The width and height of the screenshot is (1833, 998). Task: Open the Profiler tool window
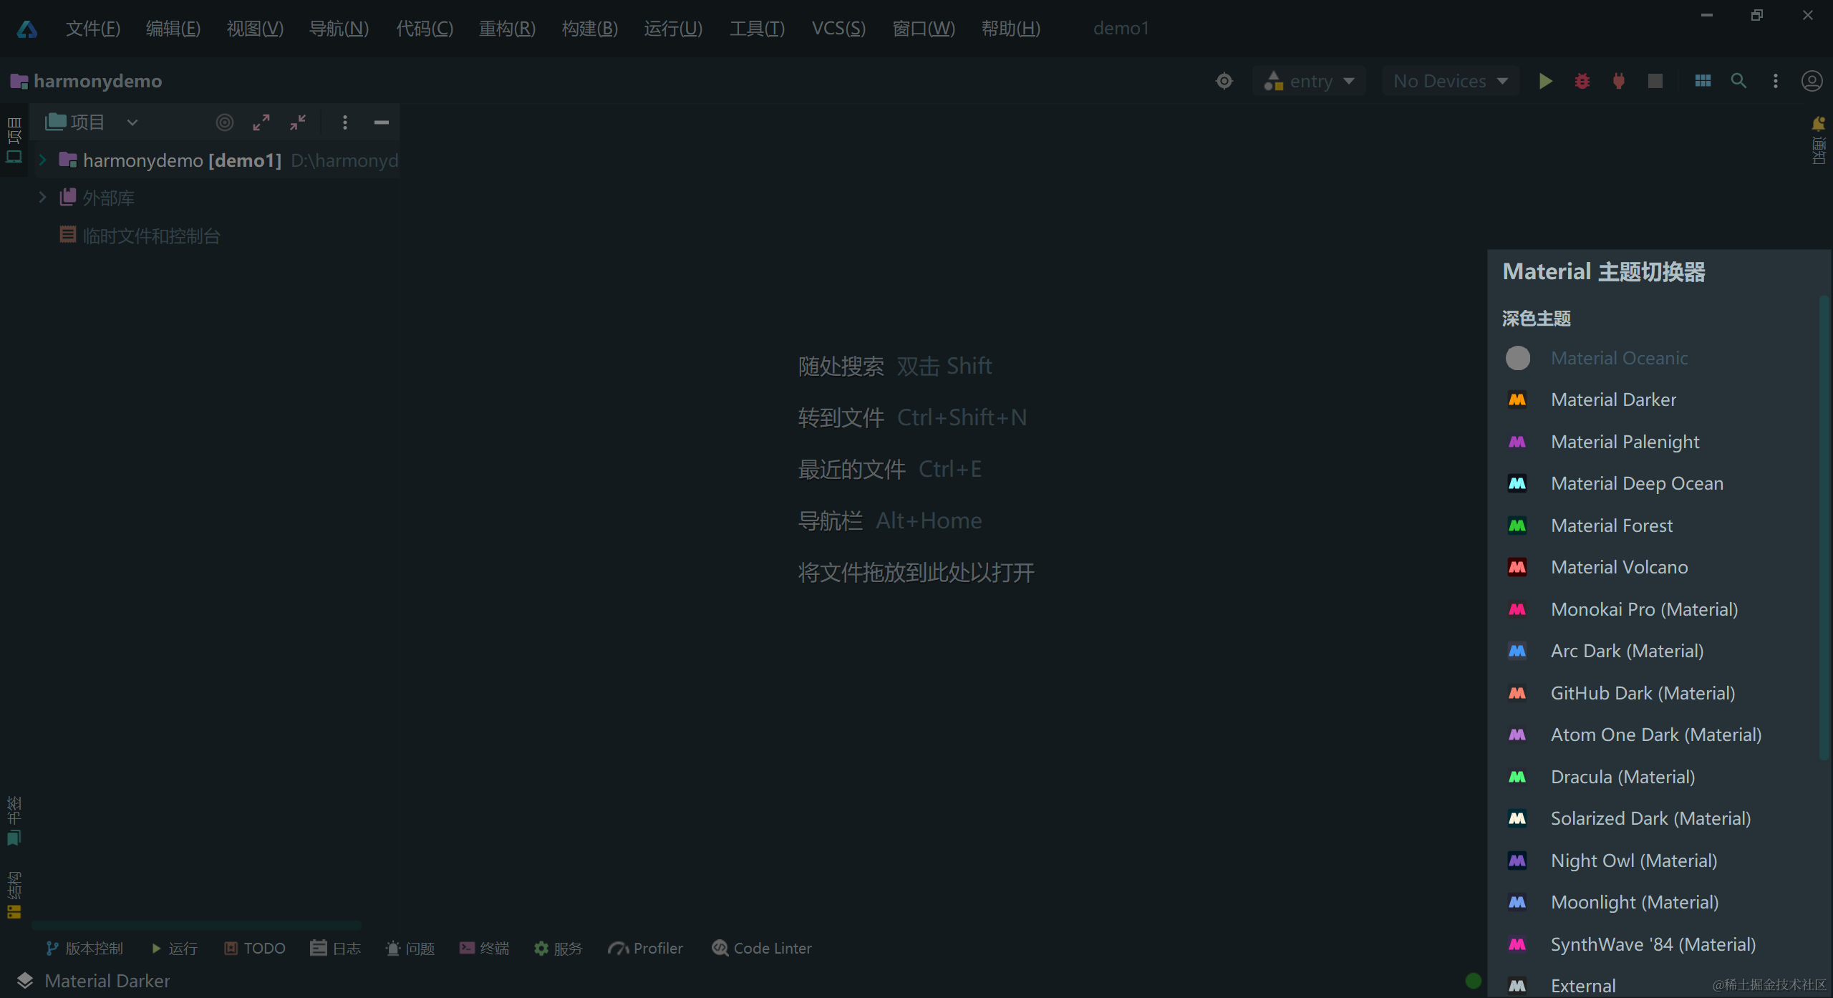pyautogui.click(x=644, y=947)
